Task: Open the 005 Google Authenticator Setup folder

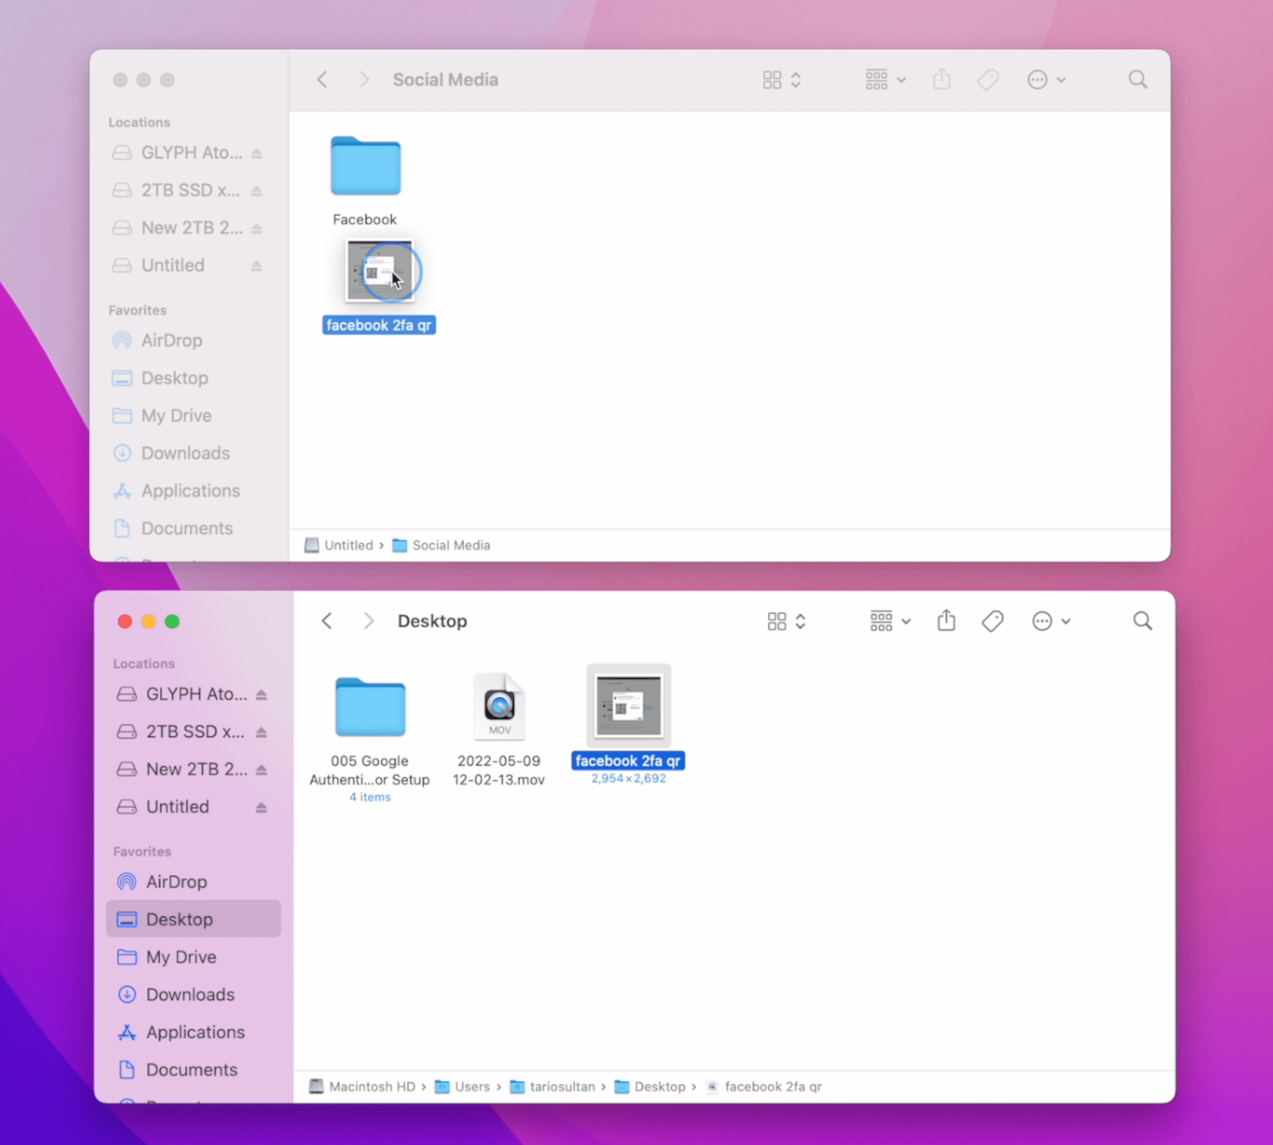Action: coord(370,707)
